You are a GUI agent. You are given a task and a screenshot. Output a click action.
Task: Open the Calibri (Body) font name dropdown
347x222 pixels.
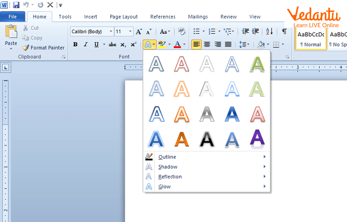tap(111, 31)
